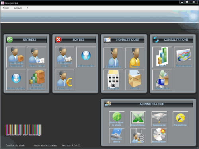Open the cardboard box articles icon
The image size is (199, 149).
(135, 80)
